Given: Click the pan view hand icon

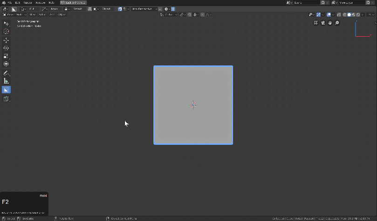Looking at the screenshot, I should (329, 23).
